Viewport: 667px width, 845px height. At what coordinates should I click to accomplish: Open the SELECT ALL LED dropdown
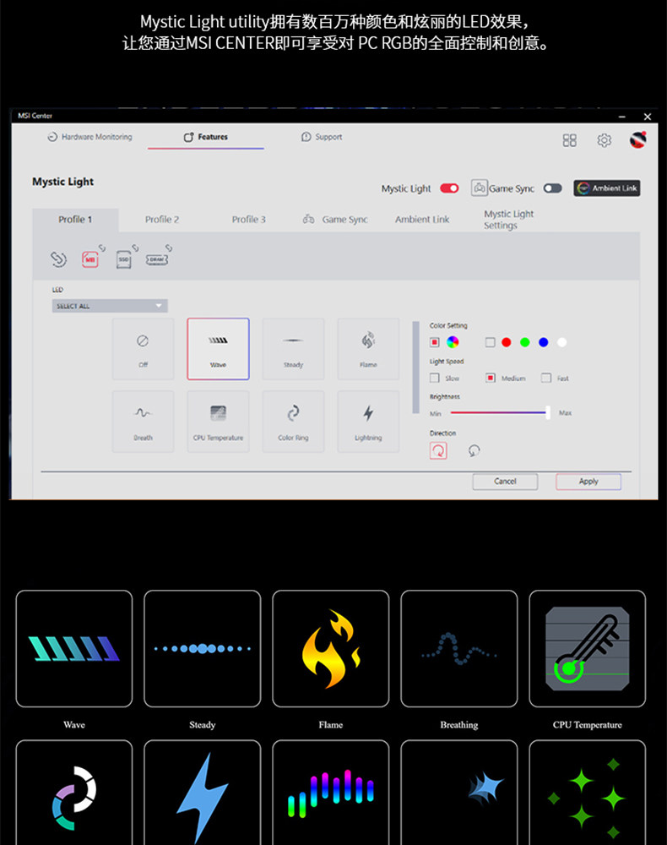pyautogui.click(x=110, y=306)
